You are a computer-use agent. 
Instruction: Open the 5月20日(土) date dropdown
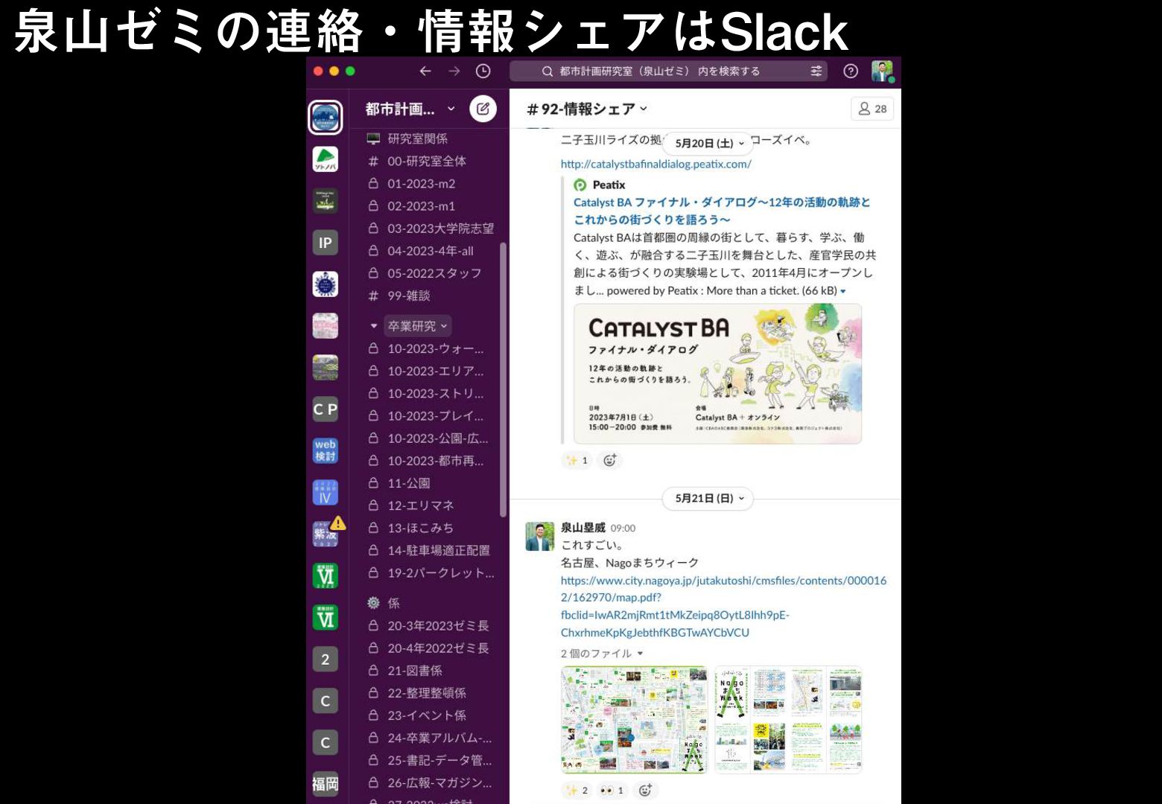[709, 143]
